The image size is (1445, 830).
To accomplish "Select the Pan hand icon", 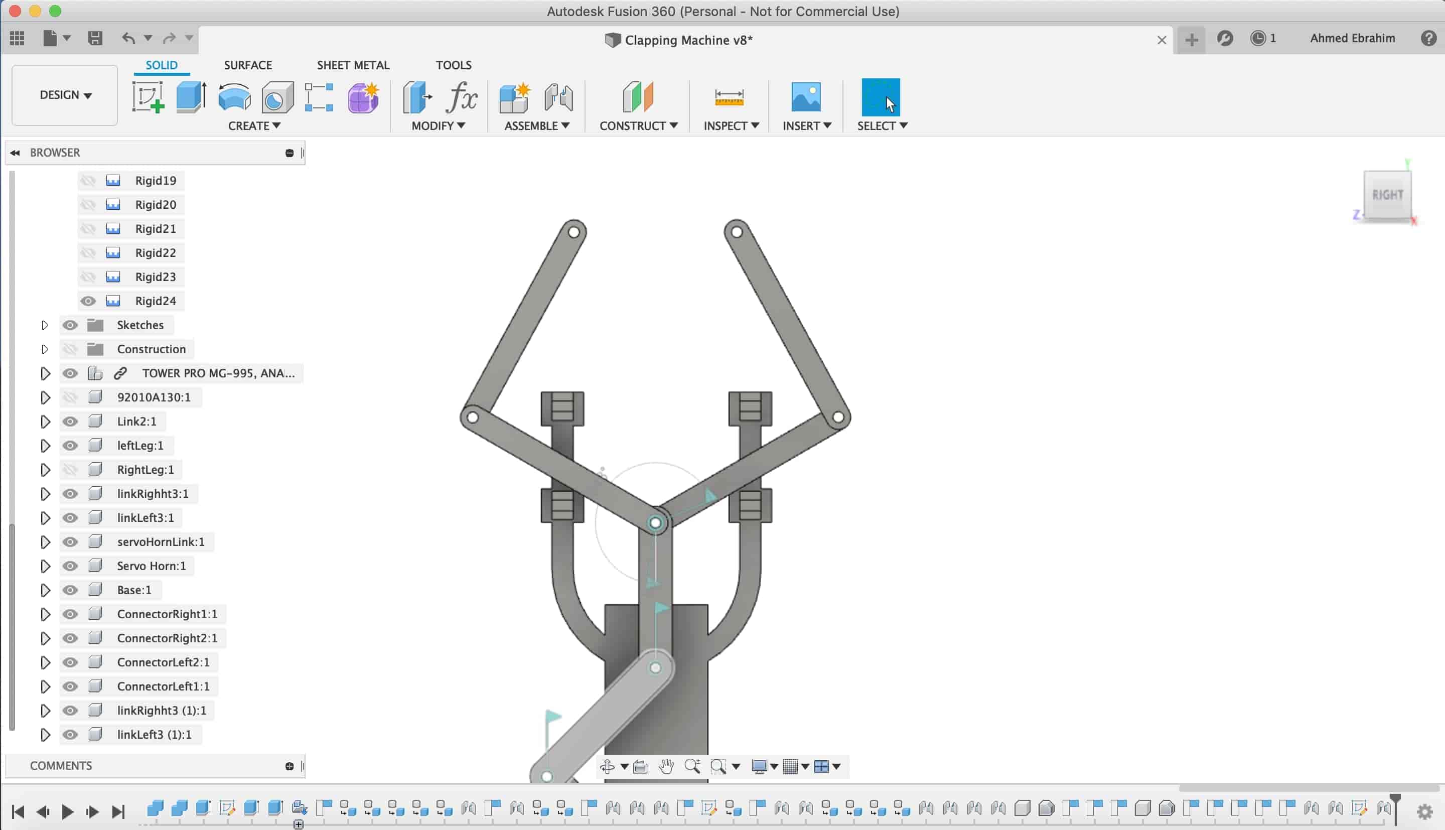I will tap(666, 767).
